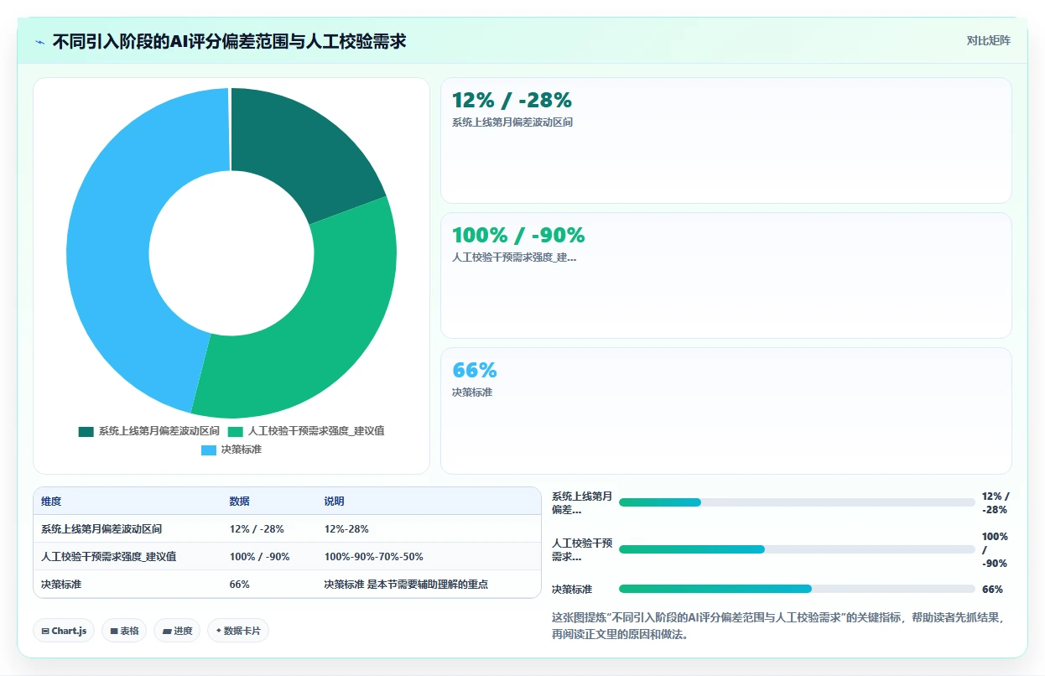This screenshot has width=1045, height=676.
Task: Click the chart title heading text
Action: (229, 41)
